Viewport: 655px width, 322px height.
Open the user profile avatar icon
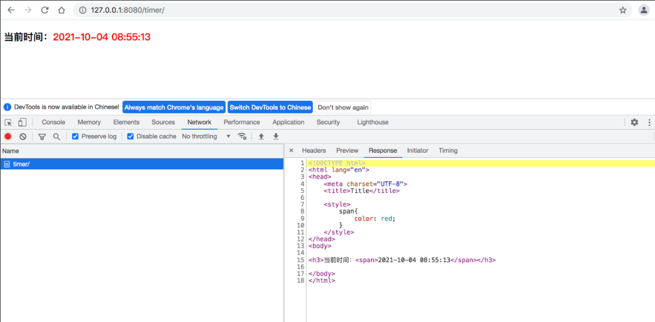[643, 10]
